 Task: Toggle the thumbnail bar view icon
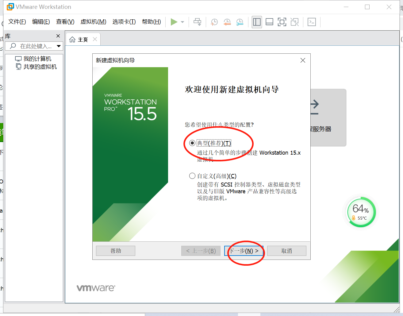269,22
